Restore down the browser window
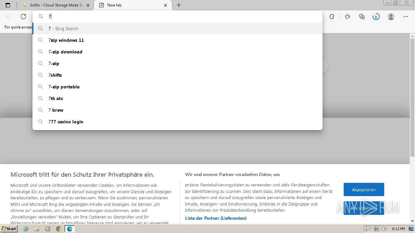The width and height of the screenshot is (415, 233). click(396, 3)
